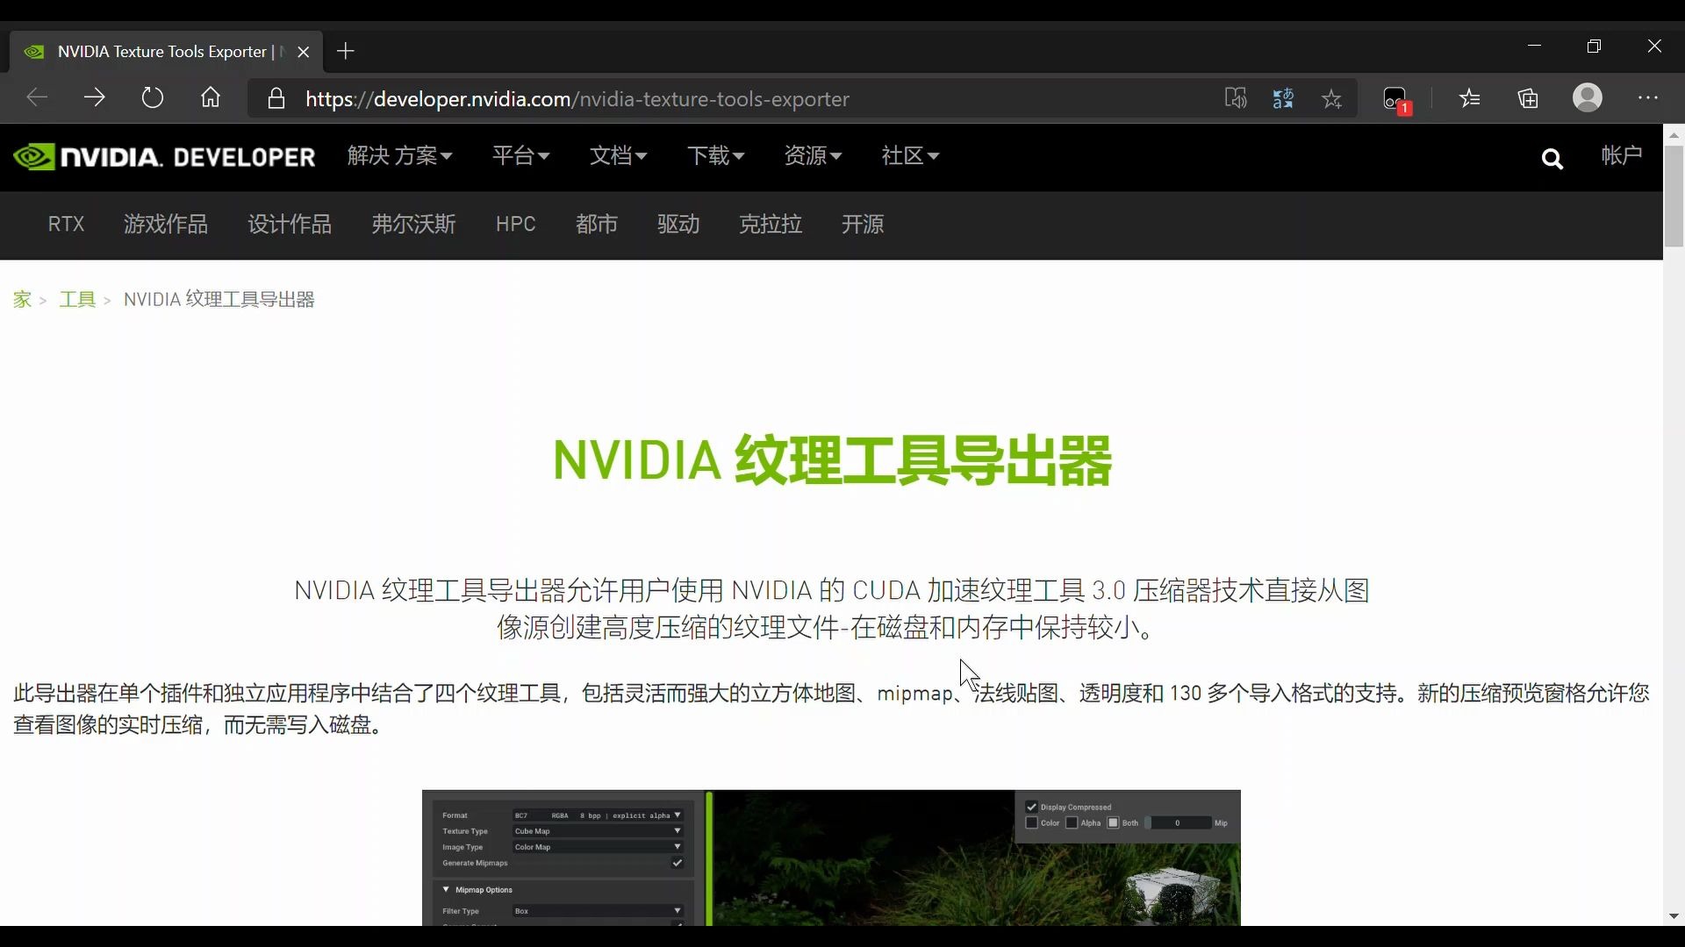Image resolution: width=1685 pixels, height=947 pixels.
Task: View site security lock information
Action: click(276, 98)
